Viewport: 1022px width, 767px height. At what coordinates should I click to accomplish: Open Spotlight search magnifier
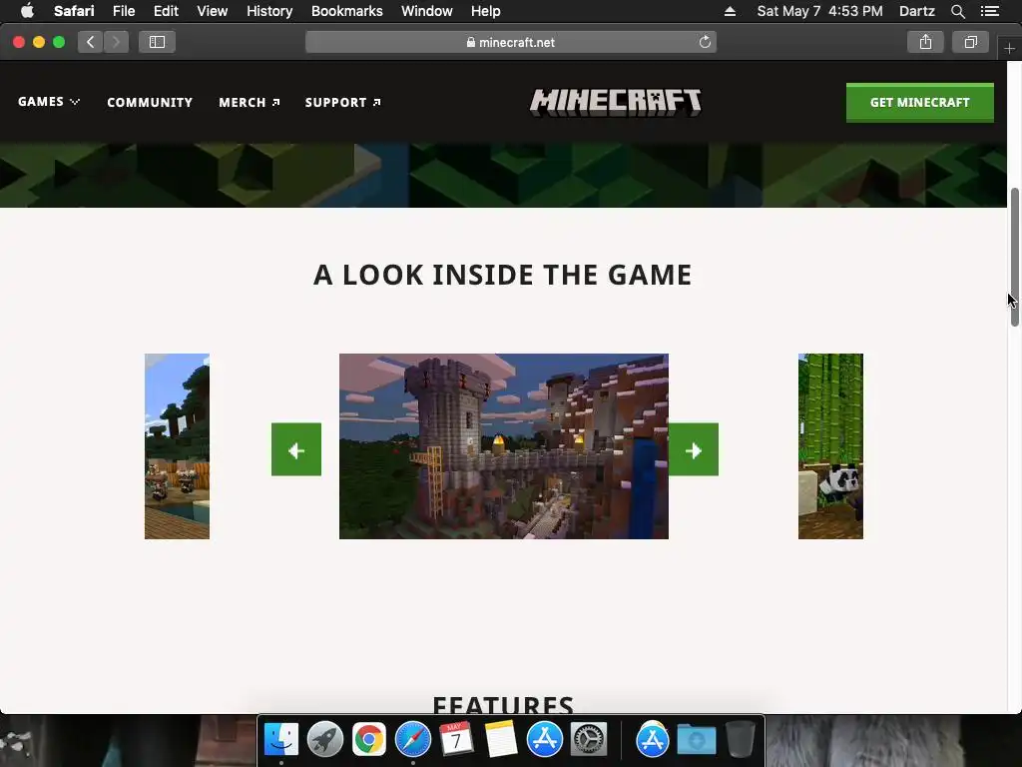pyautogui.click(x=957, y=11)
